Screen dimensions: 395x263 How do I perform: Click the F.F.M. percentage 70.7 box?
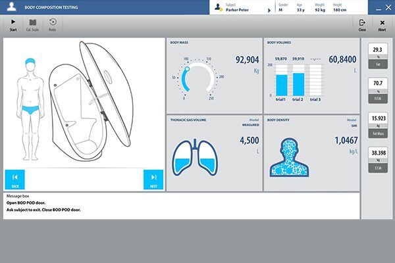[x=378, y=87]
